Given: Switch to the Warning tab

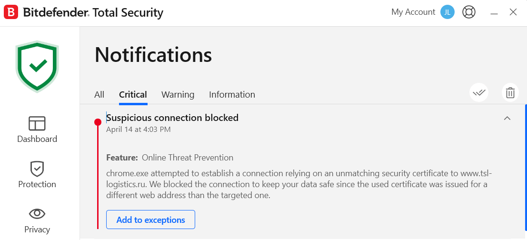Looking at the screenshot, I should [x=178, y=95].
